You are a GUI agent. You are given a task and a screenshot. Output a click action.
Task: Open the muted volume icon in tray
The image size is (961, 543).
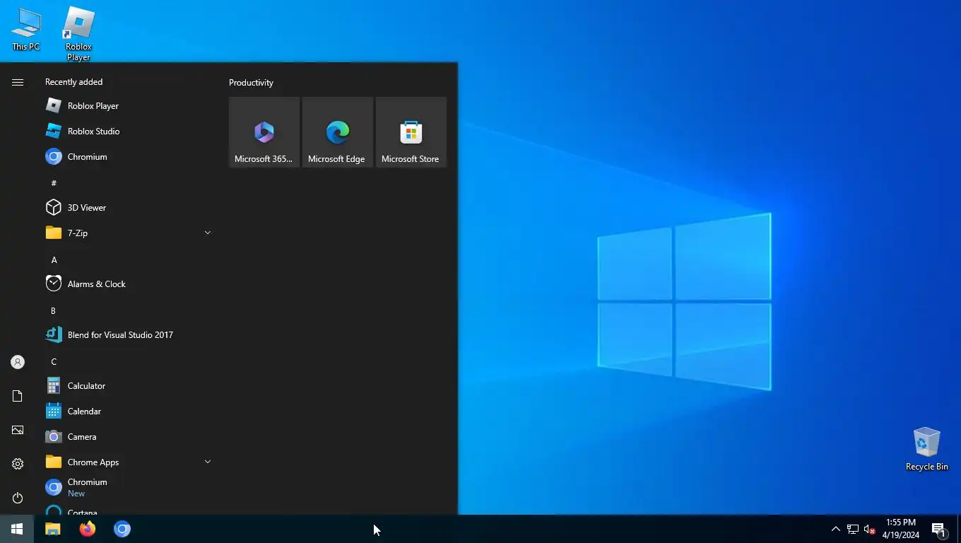(x=870, y=529)
